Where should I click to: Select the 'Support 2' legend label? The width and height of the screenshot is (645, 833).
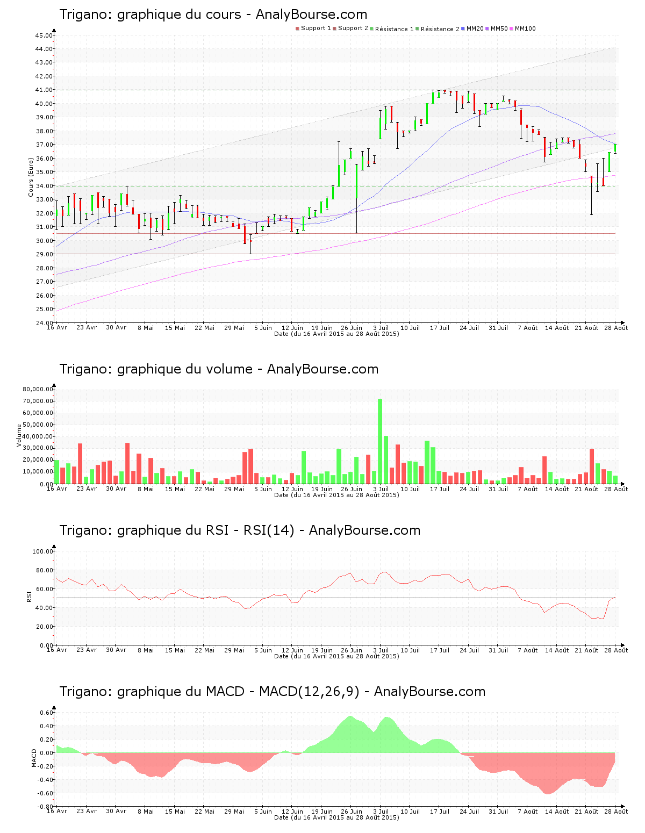tap(353, 28)
